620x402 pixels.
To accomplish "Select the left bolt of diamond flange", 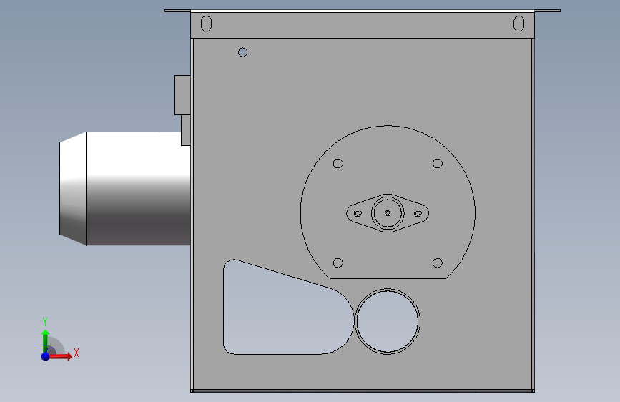I will coord(358,213).
